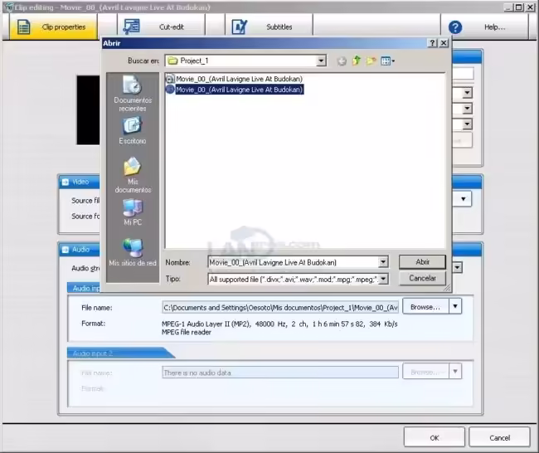
Task: Go to Escritorio in the places bar
Action: [133, 131]
